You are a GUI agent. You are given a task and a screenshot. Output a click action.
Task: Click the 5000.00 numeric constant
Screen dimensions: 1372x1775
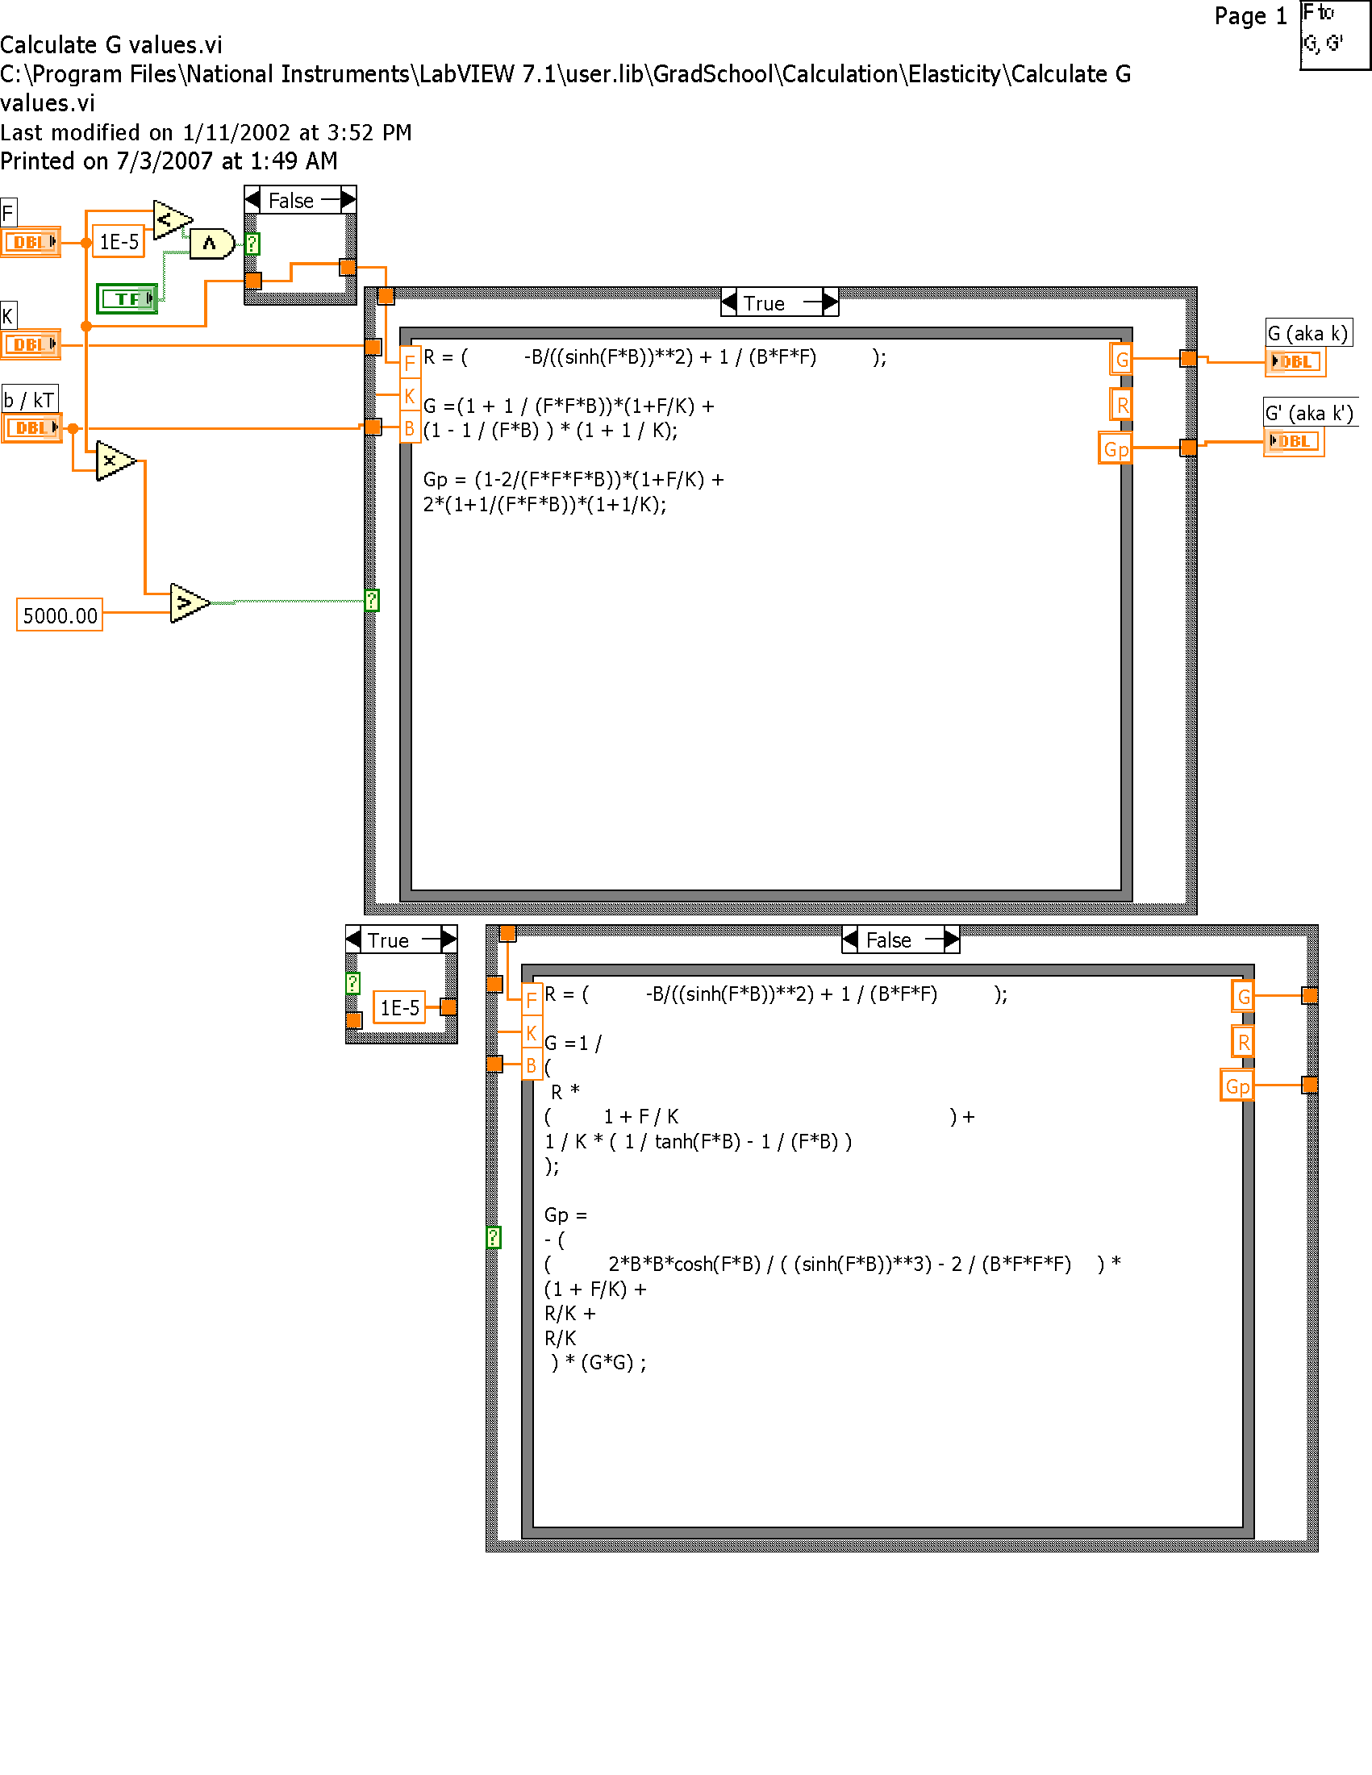coord(60,615)
